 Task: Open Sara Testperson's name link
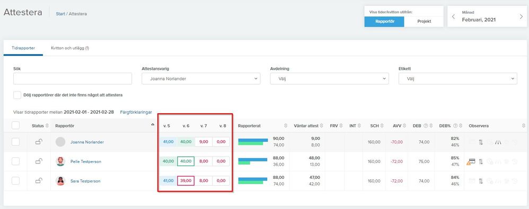[85, 181]
